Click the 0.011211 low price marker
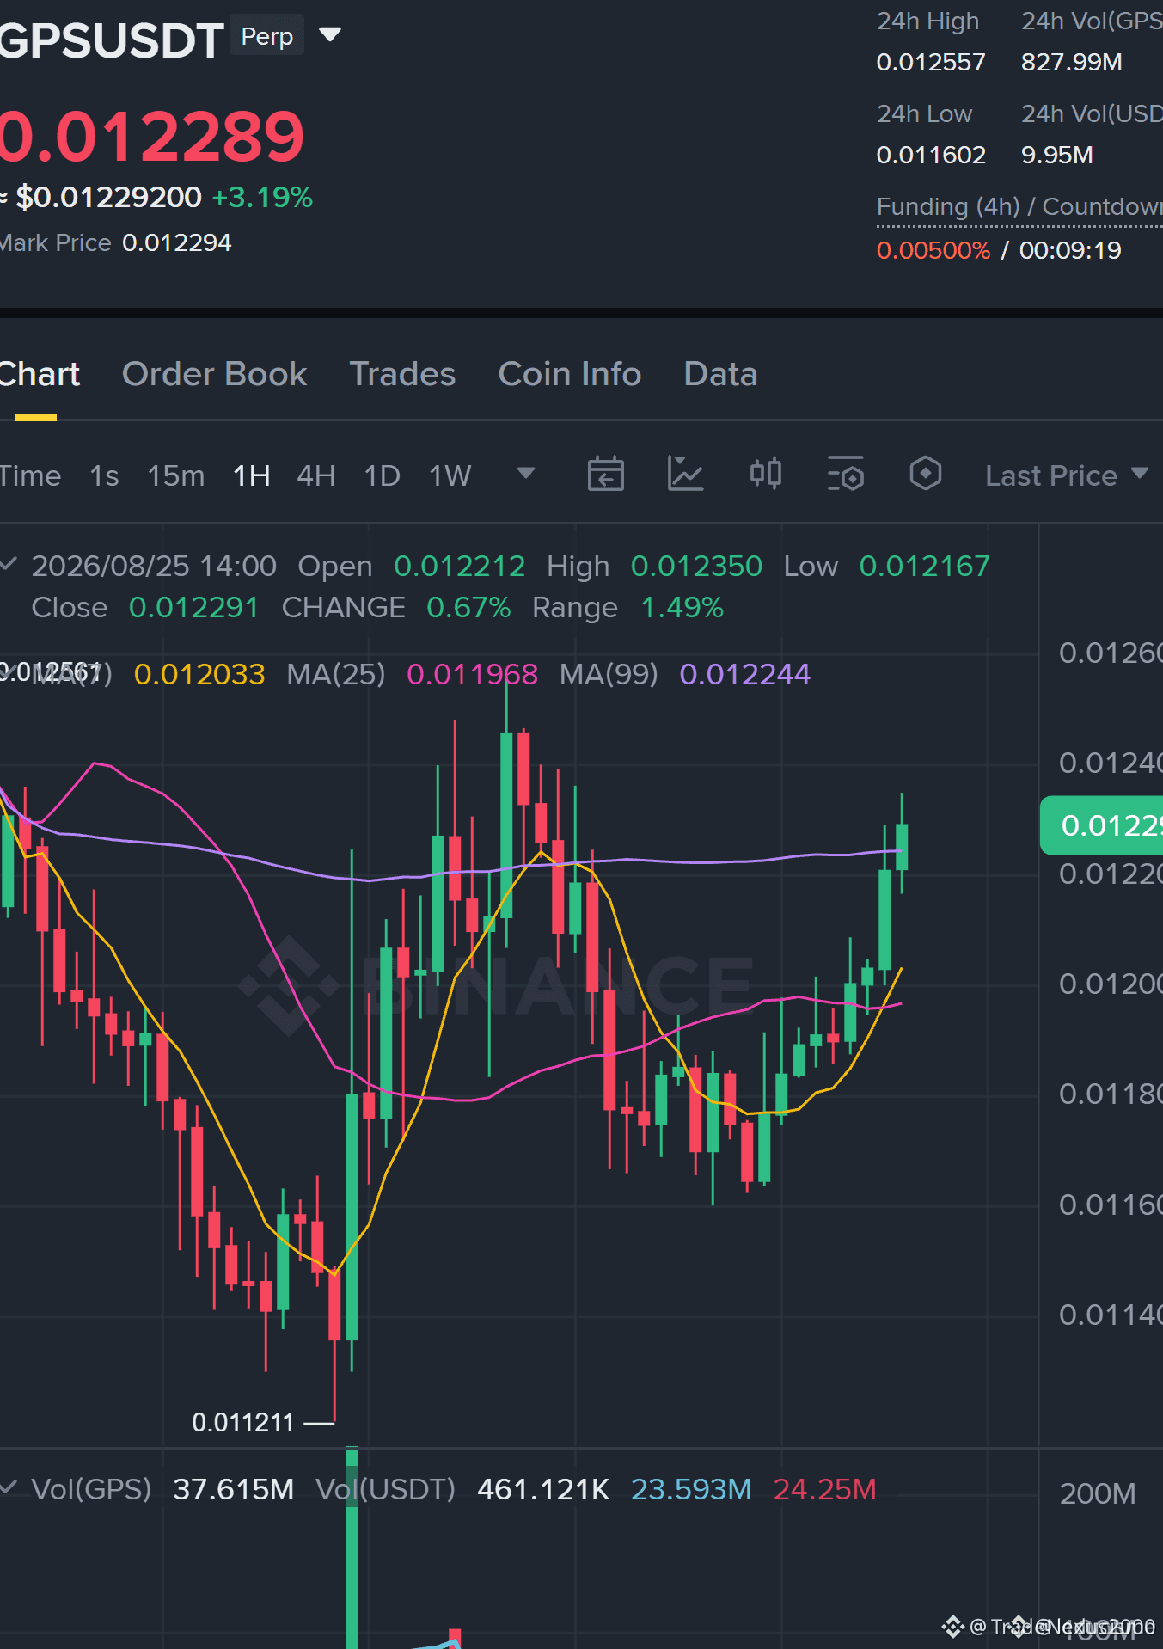Image resolution: width=1163 pixels, height=1649 pixels. click(243, 1423)
